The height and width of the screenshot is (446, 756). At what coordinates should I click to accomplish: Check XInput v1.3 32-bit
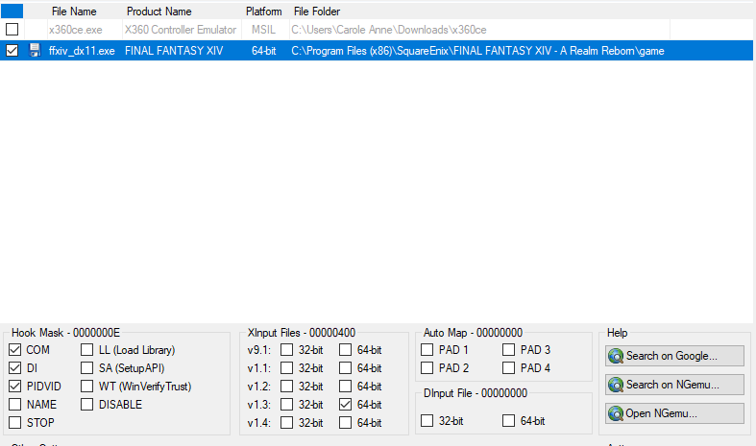(x=287, y=405)
